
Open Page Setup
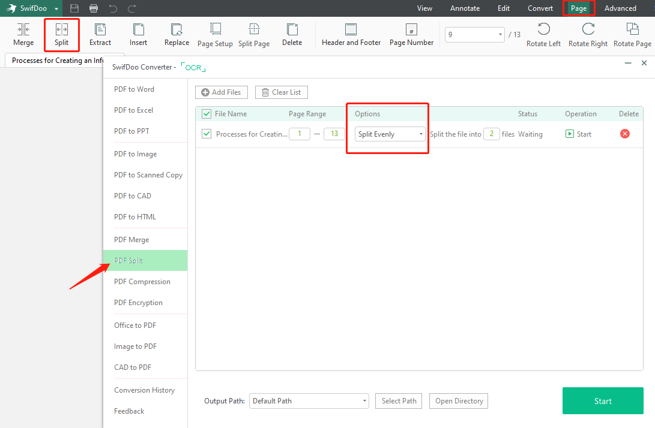215,35
